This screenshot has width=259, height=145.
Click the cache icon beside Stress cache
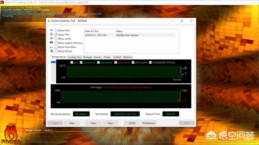coord(51,39)
